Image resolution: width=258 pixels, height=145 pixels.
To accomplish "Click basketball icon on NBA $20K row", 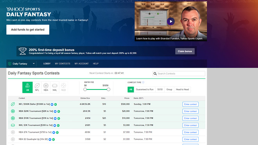I will [13, 111].
